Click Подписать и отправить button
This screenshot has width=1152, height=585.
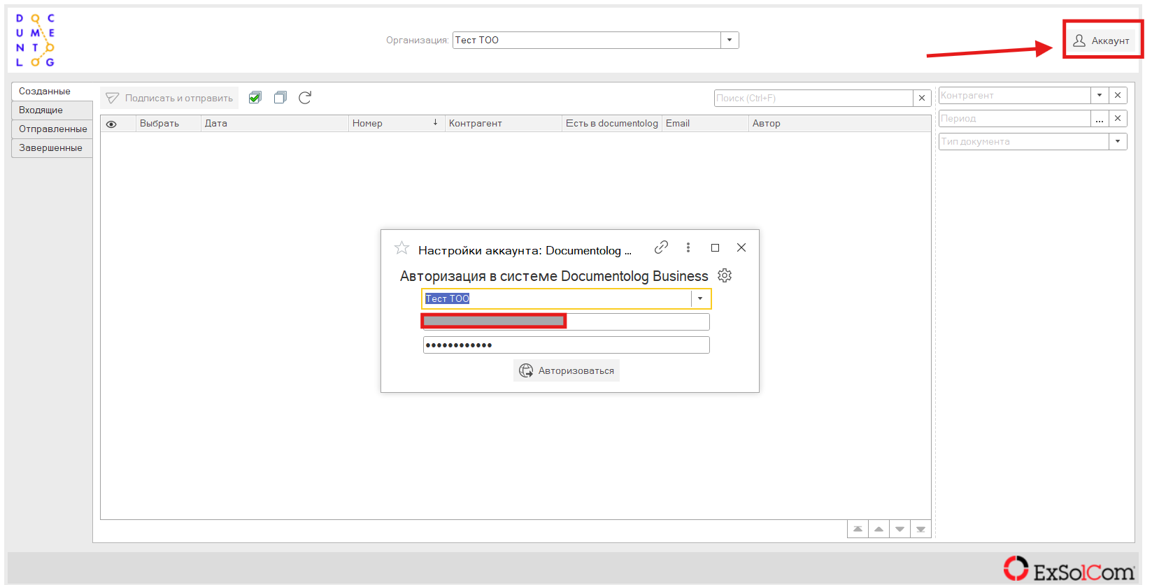(x=169, y=98)
